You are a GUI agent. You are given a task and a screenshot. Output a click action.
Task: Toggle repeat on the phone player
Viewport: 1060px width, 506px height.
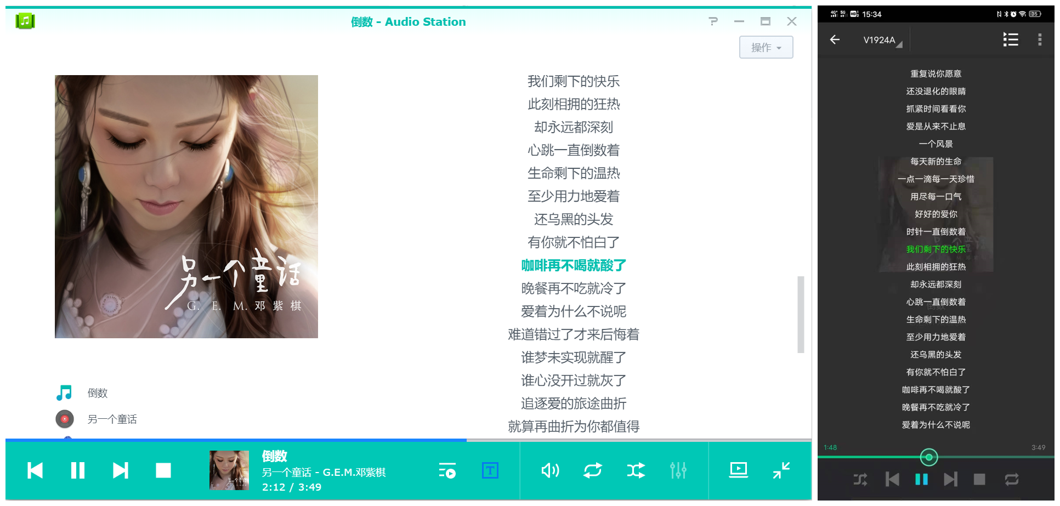coord(1012,480)
